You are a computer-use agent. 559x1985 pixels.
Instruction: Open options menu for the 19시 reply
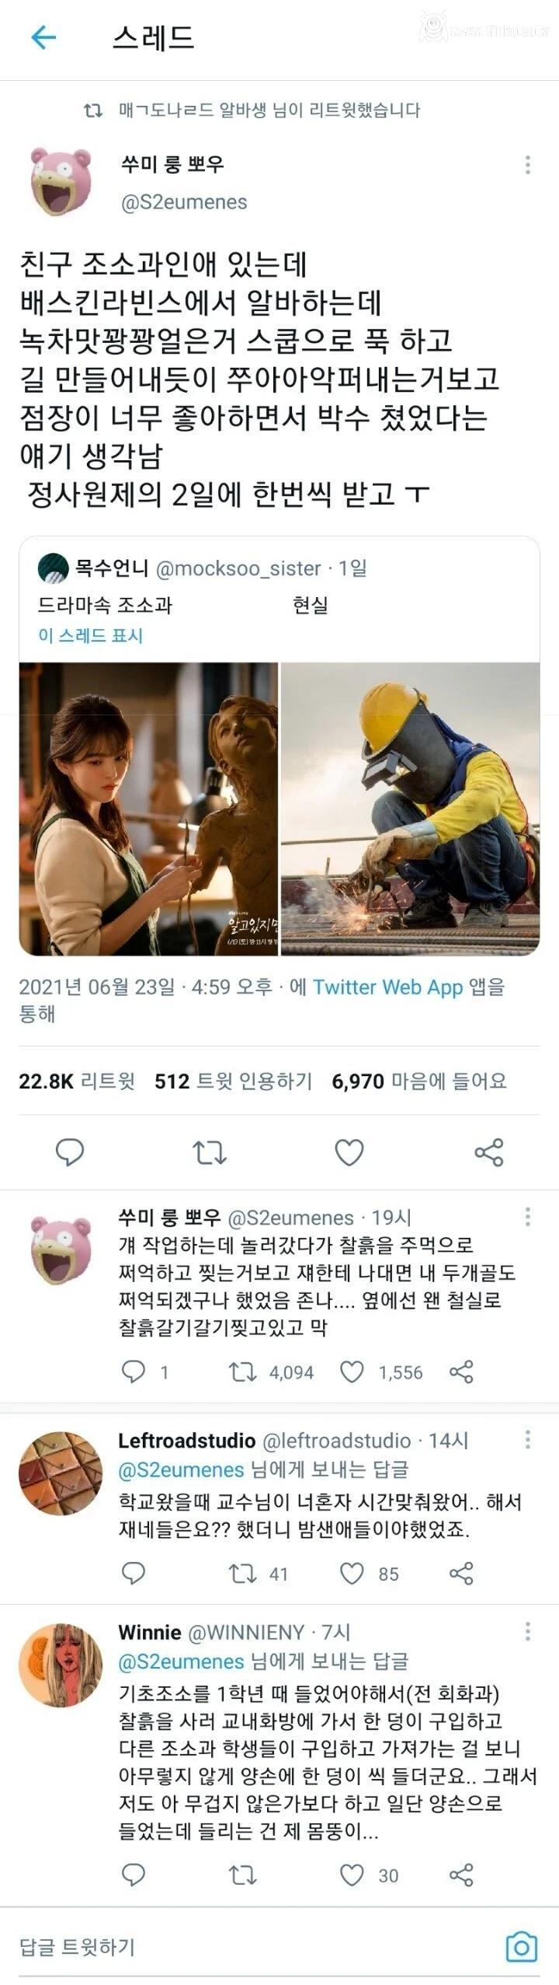point(528,1217)
